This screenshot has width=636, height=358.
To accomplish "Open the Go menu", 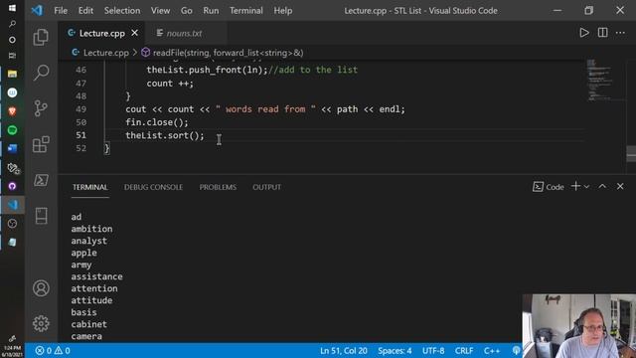I will 187,11.
